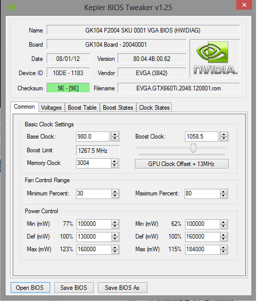Click the NVIDIA logo image

click(x=215, y=58)
